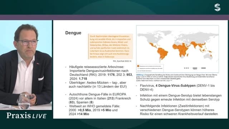Click 'Häufigste reiseassoziierte Arbovirose' bullet

pyautogui.click(x=97, y=67)
